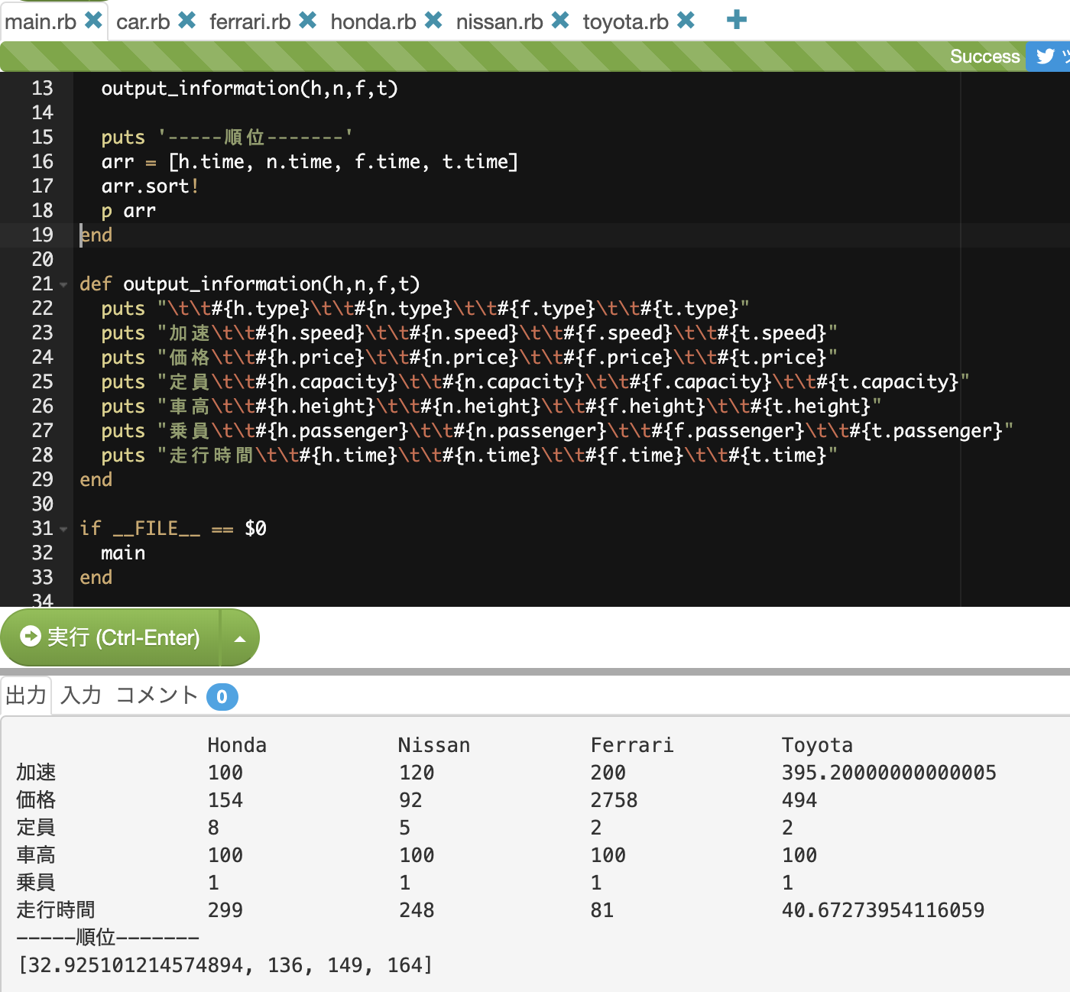
Task: Click the sorted array result line
Action: pyautogui.click(x=225, y=965)
